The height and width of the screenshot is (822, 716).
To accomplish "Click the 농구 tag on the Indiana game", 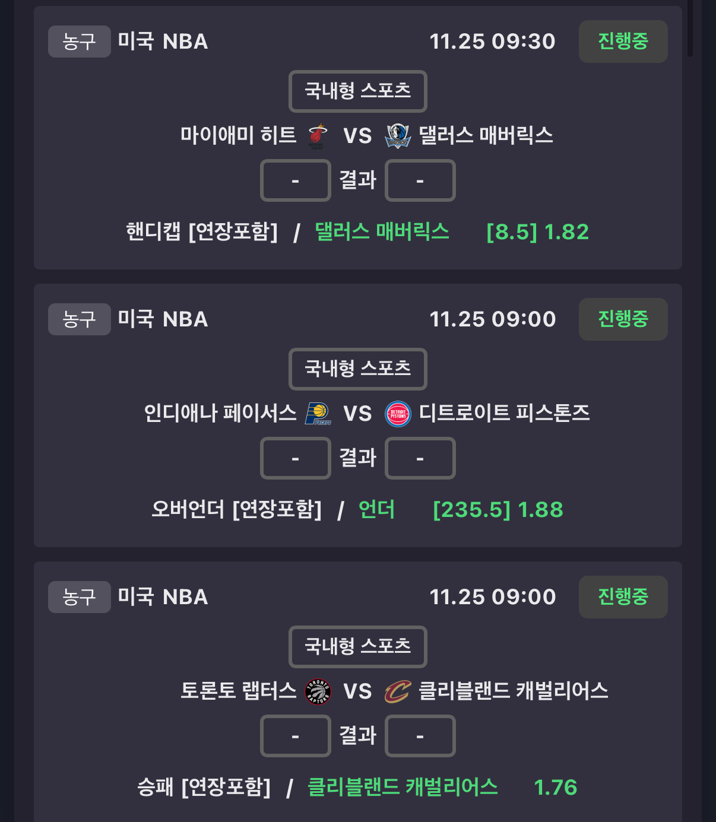I will pyautogui.click(x=79, y=319).
